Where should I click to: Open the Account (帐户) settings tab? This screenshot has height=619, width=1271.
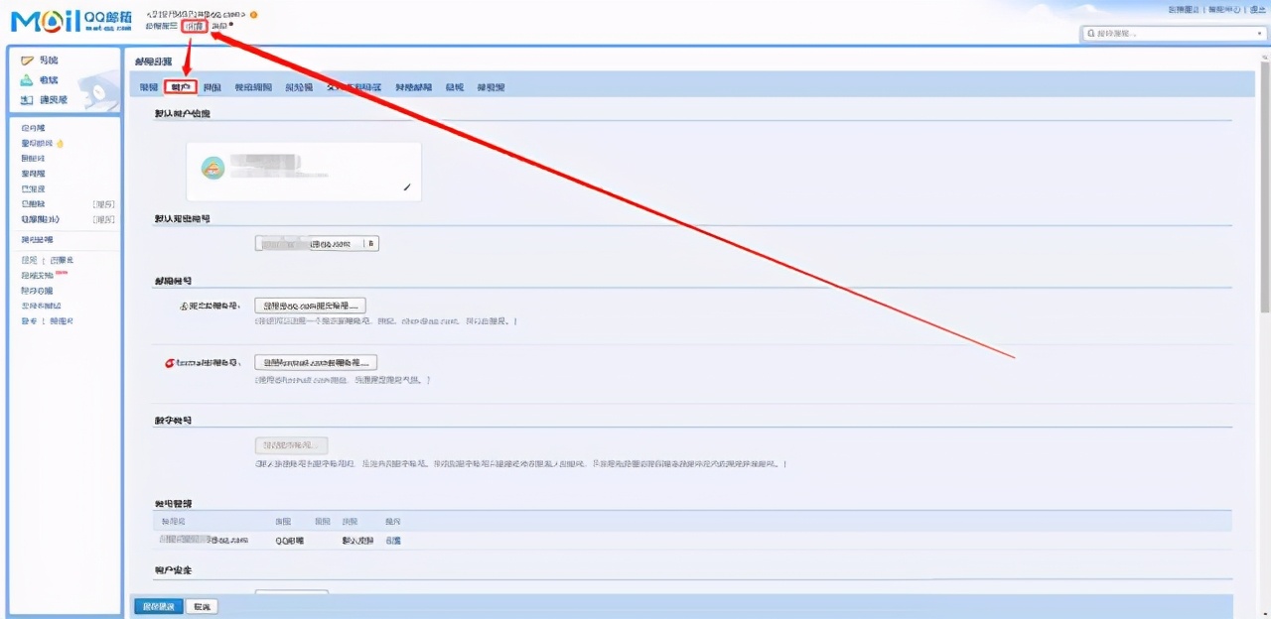pyautogui.click(x=181, y=87)
